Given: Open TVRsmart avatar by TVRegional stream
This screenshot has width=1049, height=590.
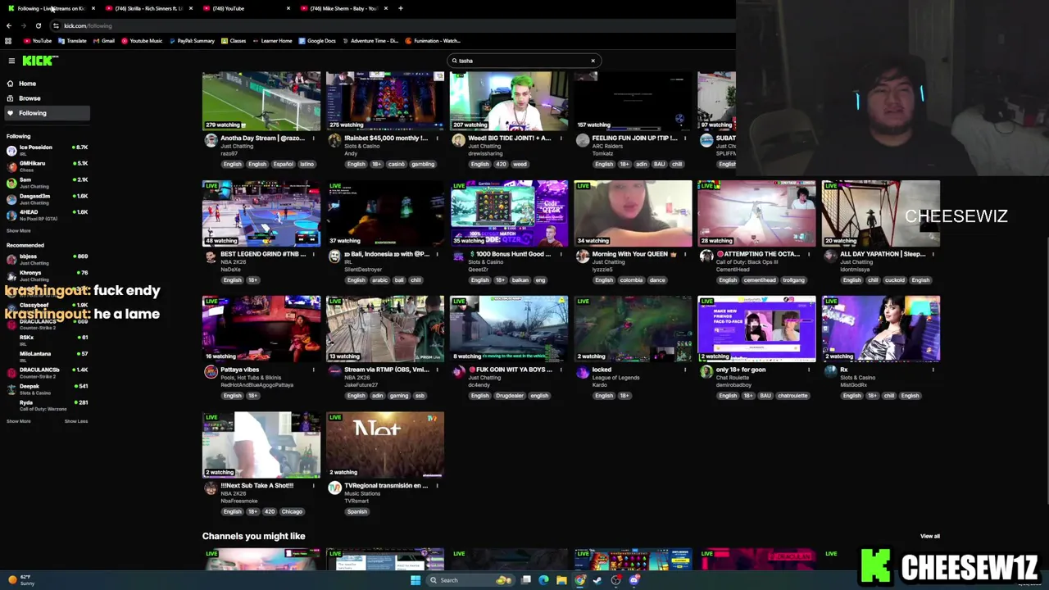Looking at the screenshot, I should coord(334,488).
